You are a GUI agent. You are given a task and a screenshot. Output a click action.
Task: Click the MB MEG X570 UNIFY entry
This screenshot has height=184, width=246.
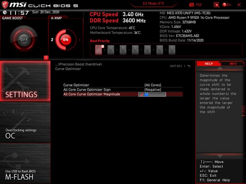click(185, 13)
